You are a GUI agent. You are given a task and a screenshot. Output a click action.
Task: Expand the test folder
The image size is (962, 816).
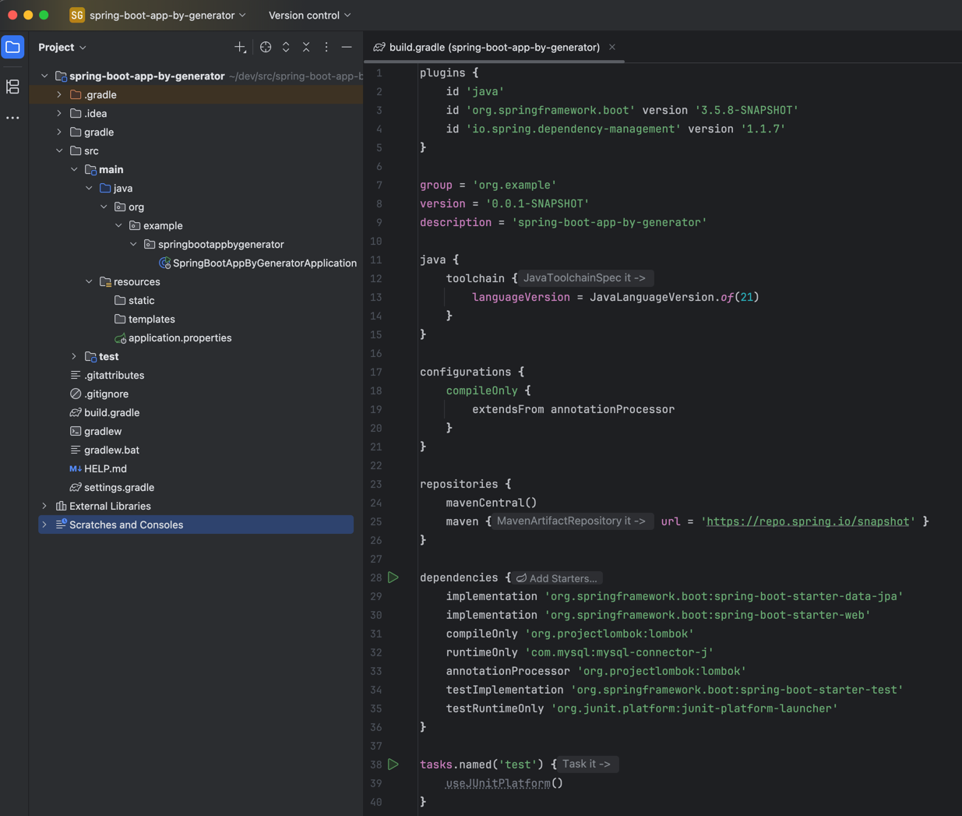[74, 356]
